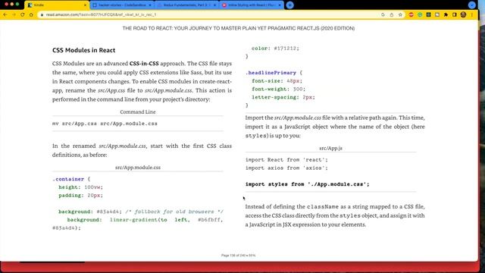Open the browser home page
Viewport: 485px width, 273px height.
pos(31,14)
